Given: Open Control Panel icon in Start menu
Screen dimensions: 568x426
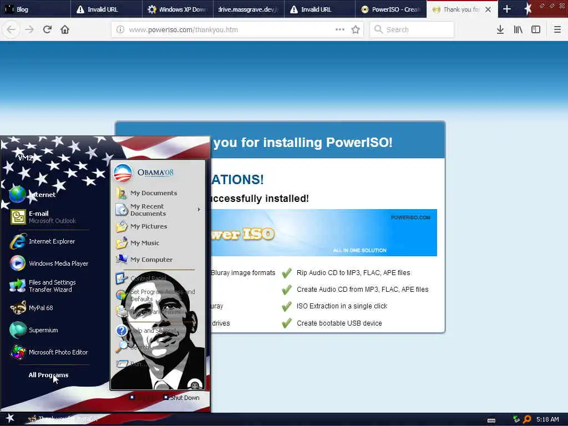Looking at the screenshot, I should pos(121,278).
